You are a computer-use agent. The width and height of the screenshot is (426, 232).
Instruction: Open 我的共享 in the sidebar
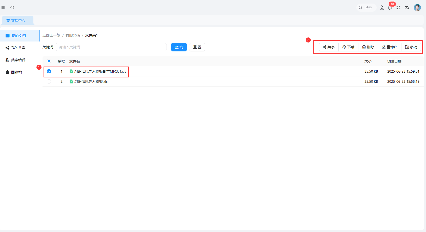(20, 48)
